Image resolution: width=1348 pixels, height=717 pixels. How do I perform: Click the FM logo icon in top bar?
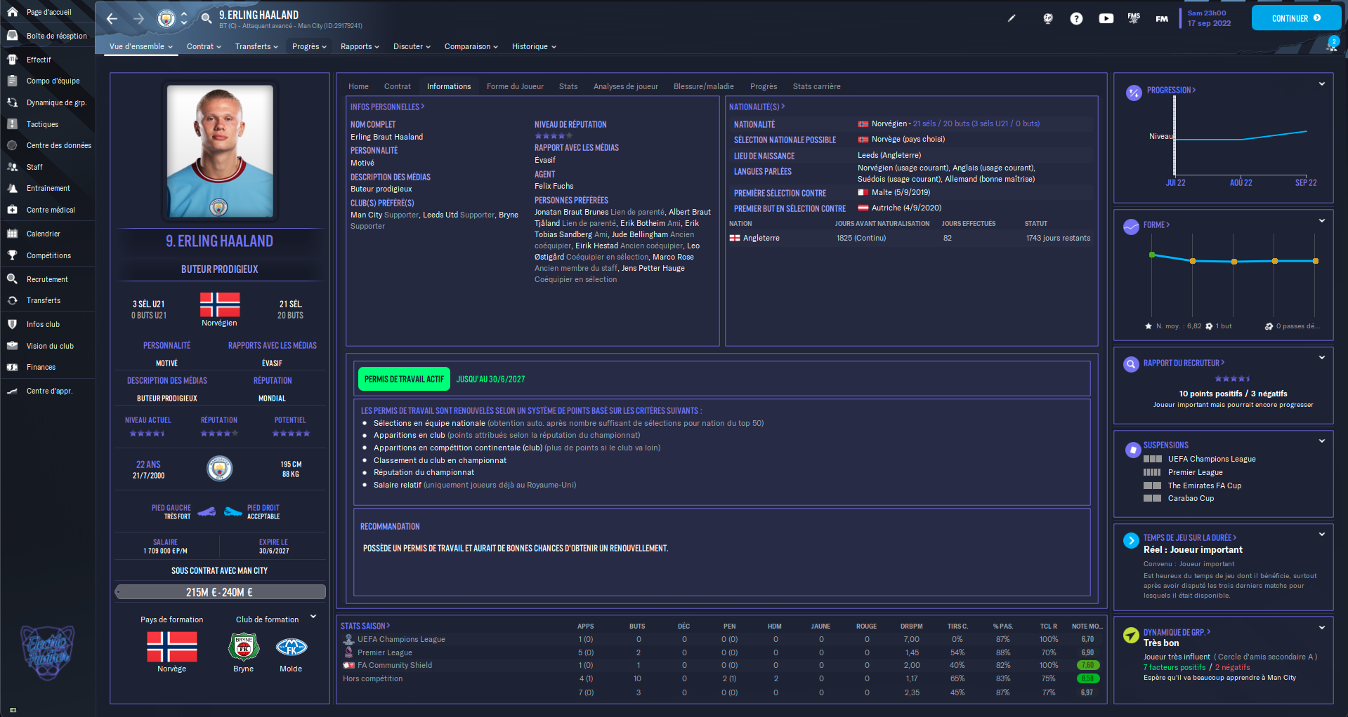[1162, 19]
